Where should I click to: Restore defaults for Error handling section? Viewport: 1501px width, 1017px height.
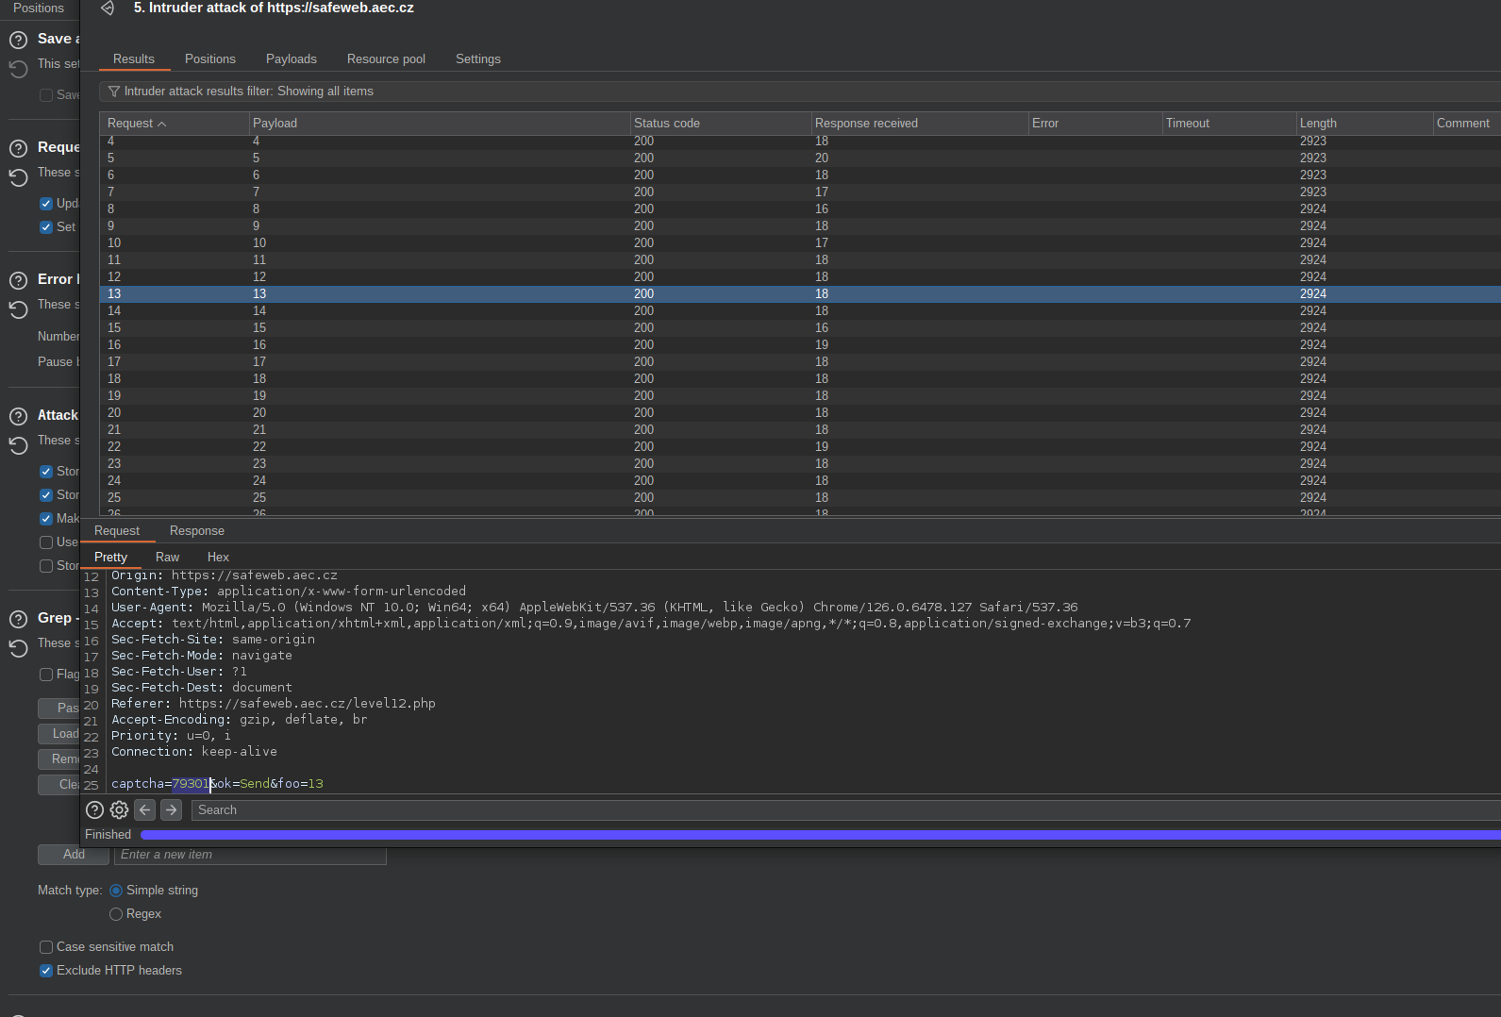(x=18, y=309)
